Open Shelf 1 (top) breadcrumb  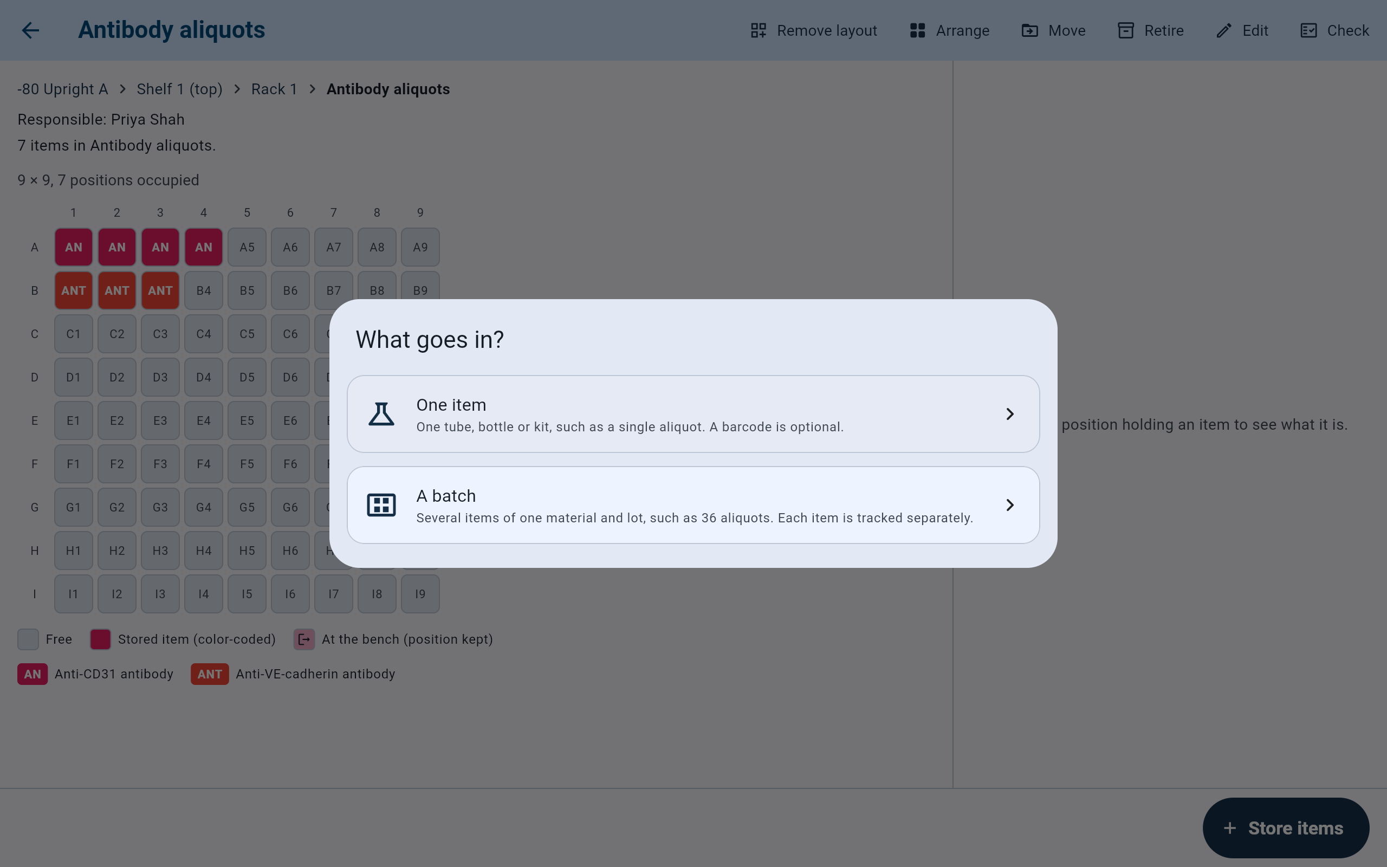point(179,89)
